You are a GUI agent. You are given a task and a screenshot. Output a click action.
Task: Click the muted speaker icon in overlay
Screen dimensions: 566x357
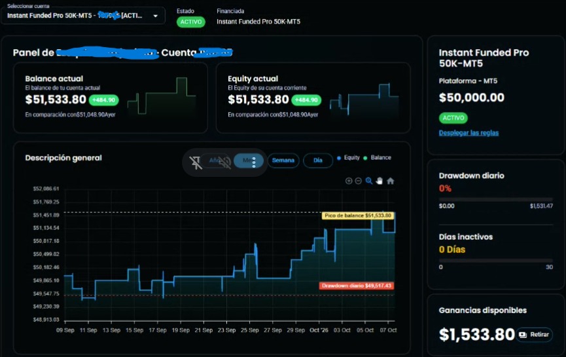coord(224,162)
